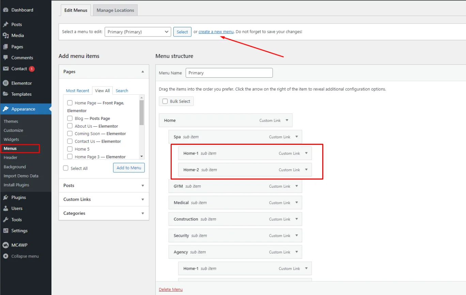Viewport: 466px width, 295px height.
Task: Tick the Select All pages checkbox
Action: pos(66,168)
